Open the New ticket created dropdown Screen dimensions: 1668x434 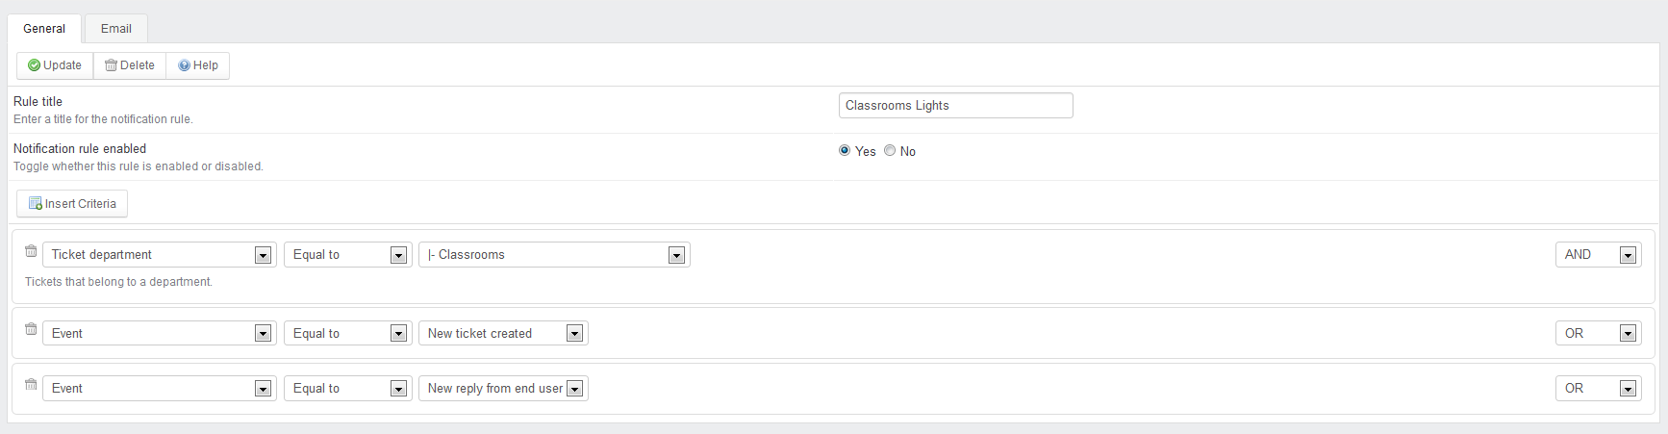point(503,334)
